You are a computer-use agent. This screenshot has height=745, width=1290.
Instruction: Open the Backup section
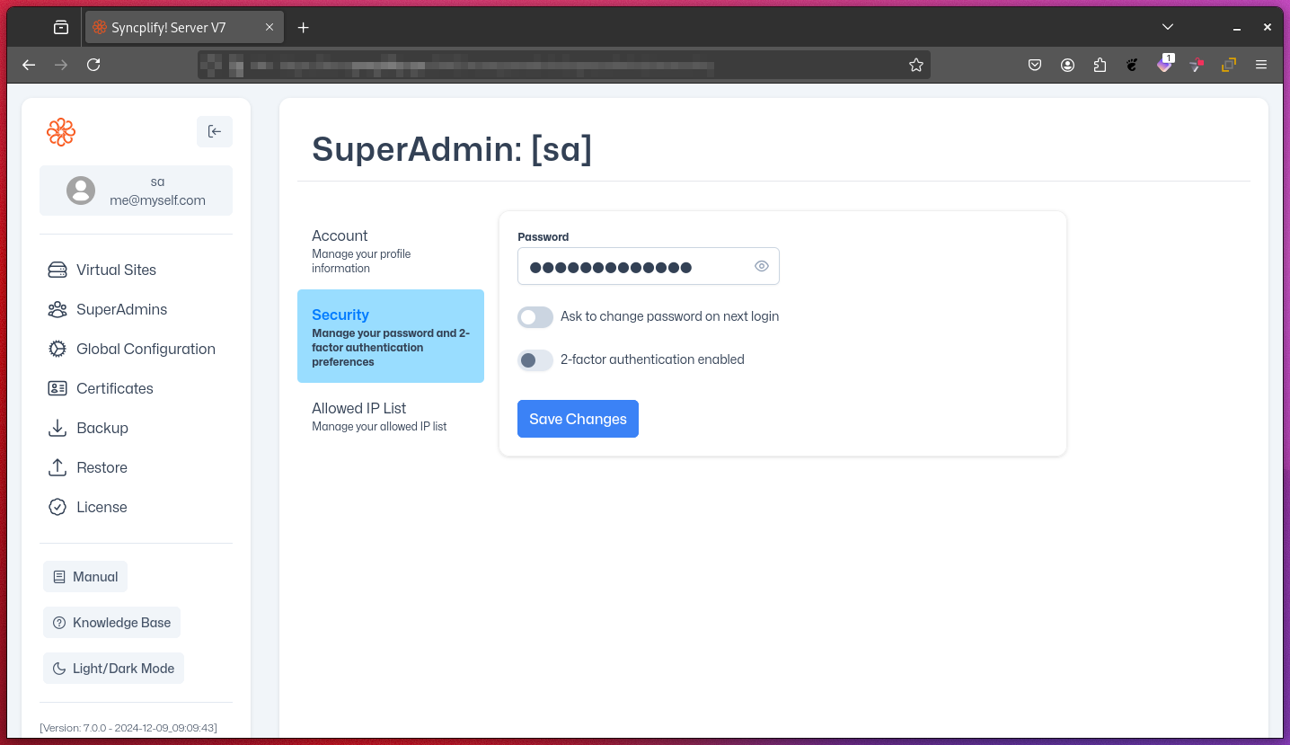pos(102,428)
